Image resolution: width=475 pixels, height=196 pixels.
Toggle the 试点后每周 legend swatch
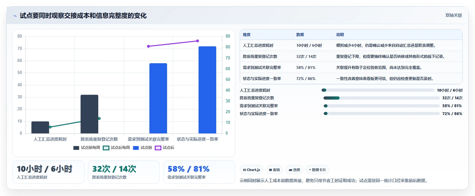[x=106, y=148]
